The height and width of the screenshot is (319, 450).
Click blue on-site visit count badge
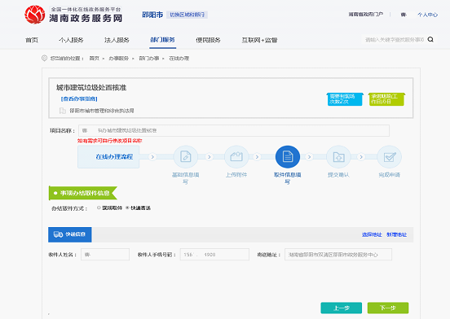coord(345,99)
